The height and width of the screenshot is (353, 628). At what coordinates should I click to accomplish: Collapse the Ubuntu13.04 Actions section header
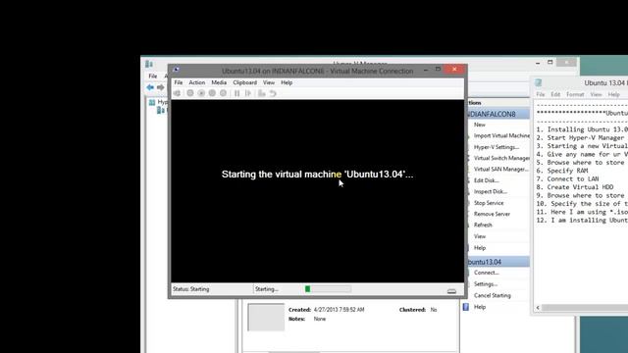pyautogui.click(x=497, y=262)
